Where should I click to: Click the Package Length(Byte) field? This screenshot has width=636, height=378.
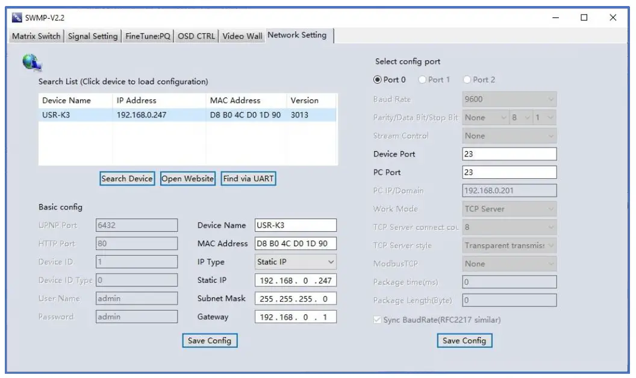[x=509, y=300]
